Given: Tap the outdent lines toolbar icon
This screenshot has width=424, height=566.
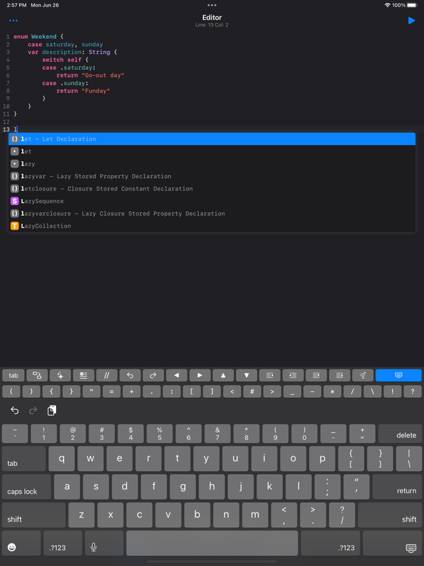Looking at the screenshot, I should [x=270, y=375].
